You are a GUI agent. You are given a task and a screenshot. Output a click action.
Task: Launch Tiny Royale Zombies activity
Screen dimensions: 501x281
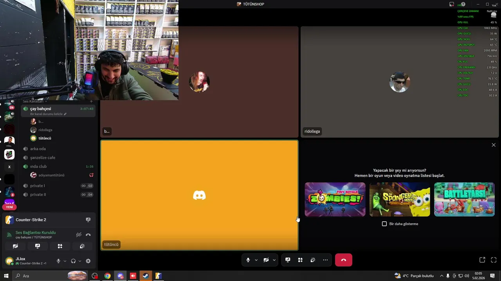pyautogui.click(x=335, y=199)
